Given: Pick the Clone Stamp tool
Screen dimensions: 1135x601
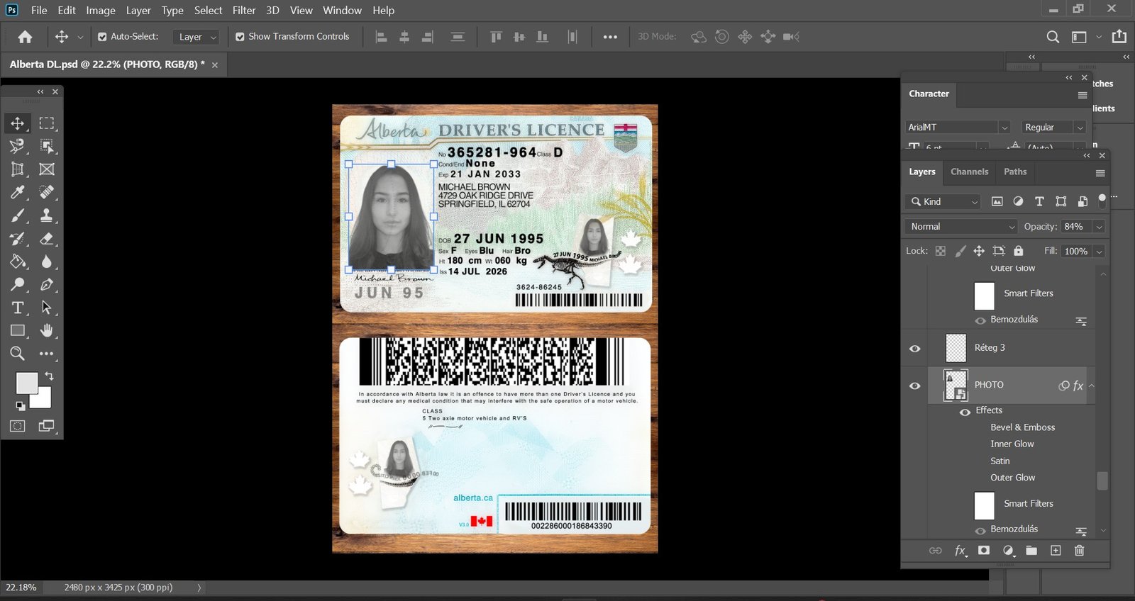Looking at the screenshot, I should pyautogui.click(x=47, y=215).
